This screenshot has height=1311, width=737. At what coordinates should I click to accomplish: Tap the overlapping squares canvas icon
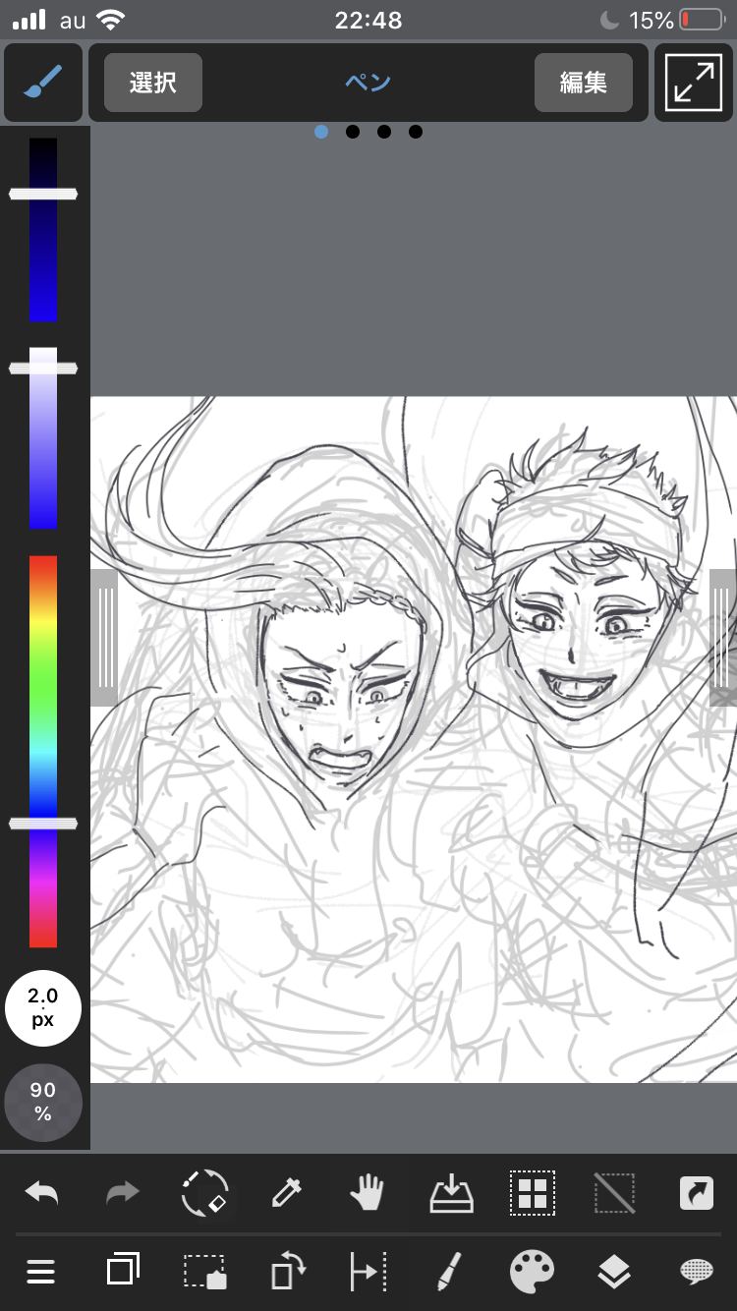[123, 1270]
